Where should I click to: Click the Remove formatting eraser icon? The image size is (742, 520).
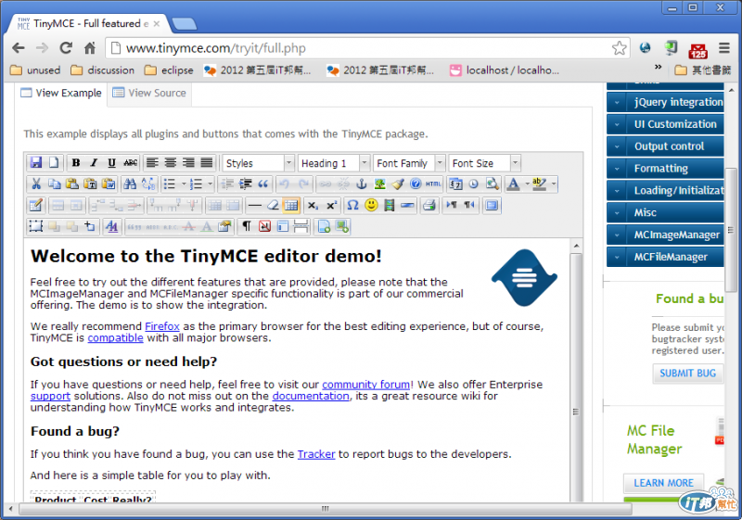click(273, 205)
